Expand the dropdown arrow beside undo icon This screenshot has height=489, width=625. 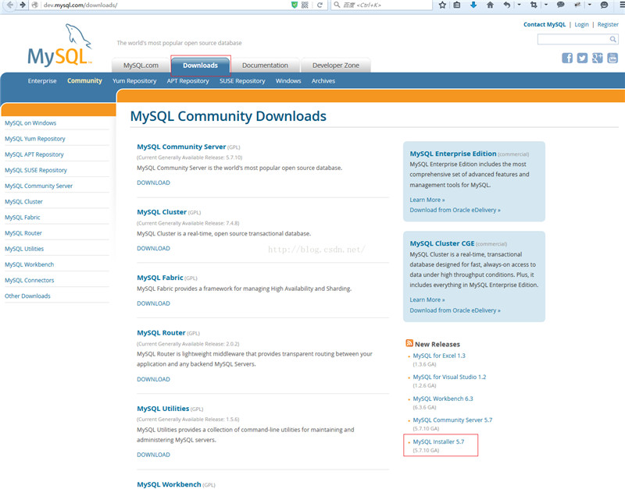(x=519, y=5)
